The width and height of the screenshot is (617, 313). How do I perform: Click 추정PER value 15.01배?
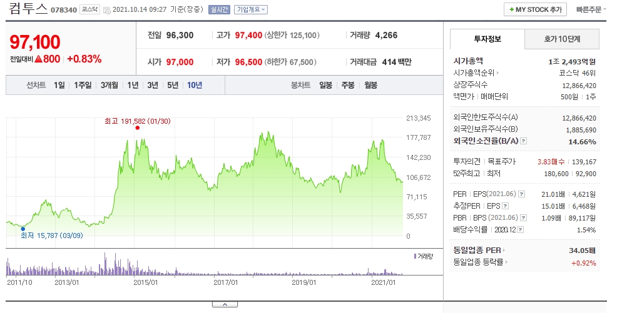[553, 206]
